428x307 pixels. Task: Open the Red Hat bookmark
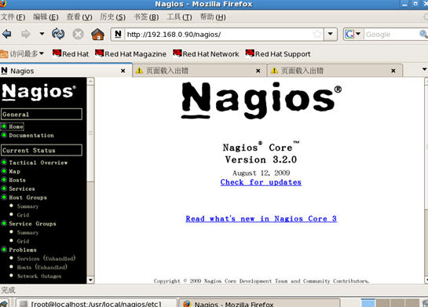[71, 53]
